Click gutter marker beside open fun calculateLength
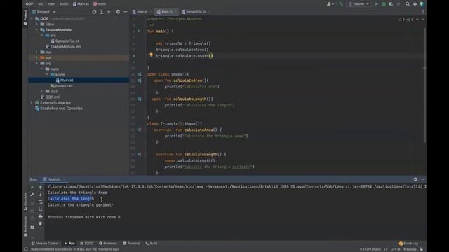The height and width of the screenshot is (252, 449). coord(140,99)
